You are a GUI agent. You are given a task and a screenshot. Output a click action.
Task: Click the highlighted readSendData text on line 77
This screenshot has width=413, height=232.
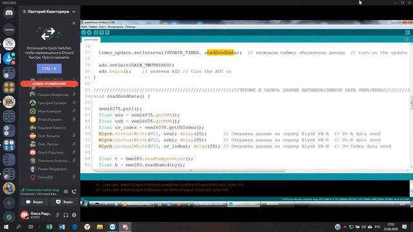pos(221,53)
